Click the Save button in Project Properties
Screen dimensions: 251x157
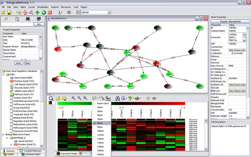(x=18, y=63)
